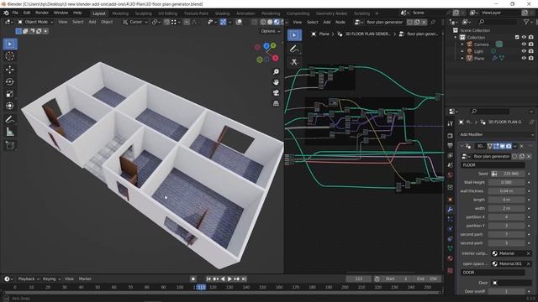This screenshot has width=538, height=302.
Task: Open the Edit menu
Action: point(27,13)
